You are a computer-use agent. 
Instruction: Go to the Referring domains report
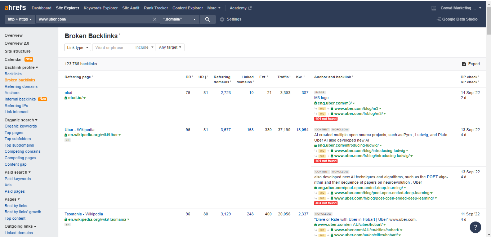[21, 86]
